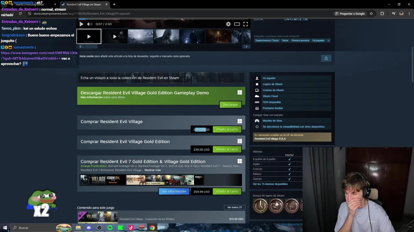This screenshot has width=414, height=232.
Task: Open a new browser tab
Action: point(114,5)
